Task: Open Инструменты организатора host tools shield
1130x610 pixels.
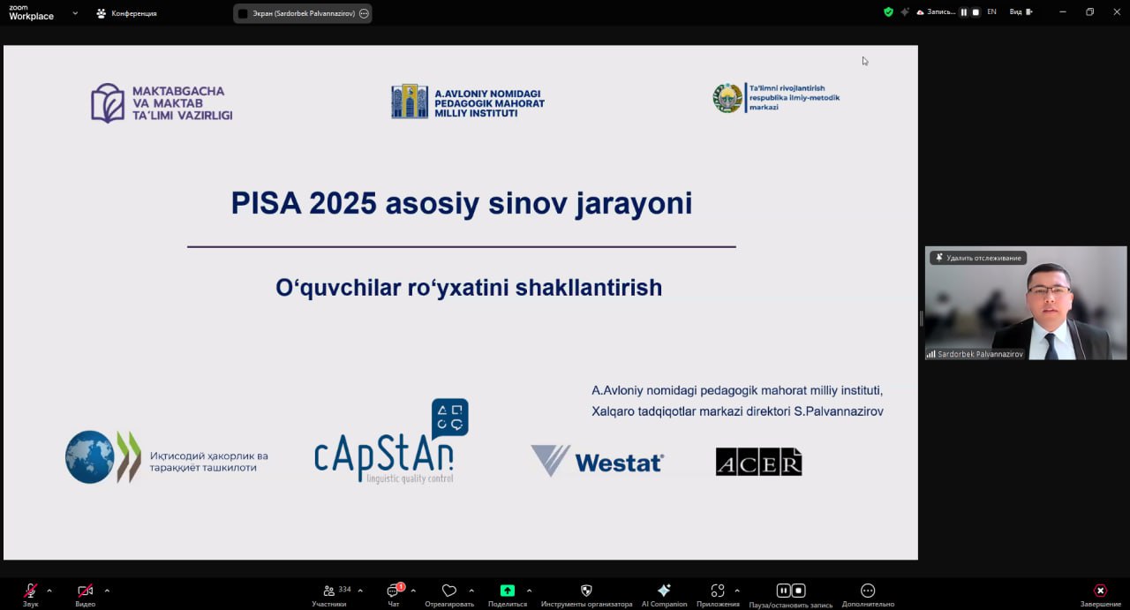Action: [x=586, y=594]
